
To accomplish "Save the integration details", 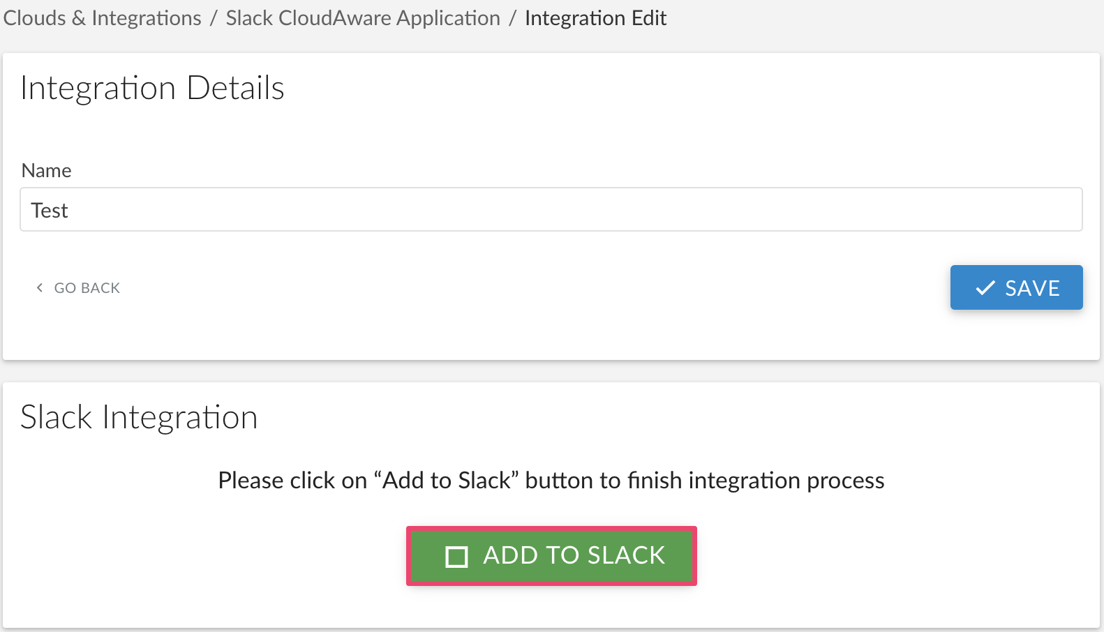I will pyautogui.click(x=1015, y=287).
